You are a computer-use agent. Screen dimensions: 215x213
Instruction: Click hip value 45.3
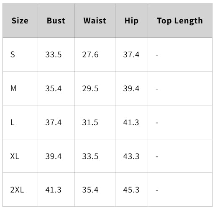pyautogui.click(x=131, y=190)
